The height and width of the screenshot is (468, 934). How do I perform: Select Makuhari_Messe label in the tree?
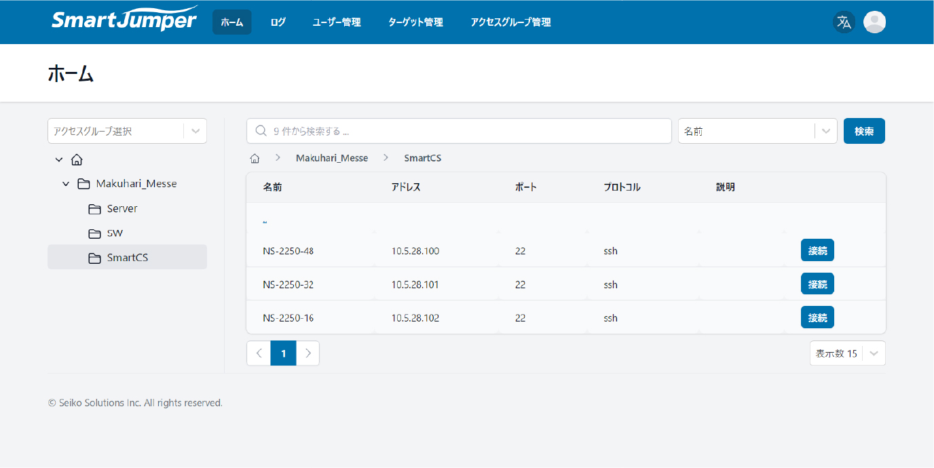point(136,184)
